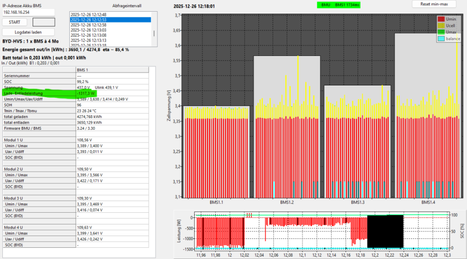Viewport: 467px width, 259px height.
Task: Click the IP address field 192.168.16.254
Action: (28, 12)
